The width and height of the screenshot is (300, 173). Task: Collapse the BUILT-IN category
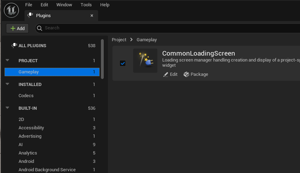[x=7, y=108]
